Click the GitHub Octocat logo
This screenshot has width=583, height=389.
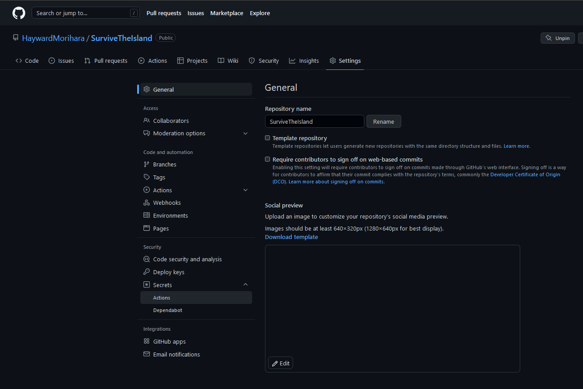coord(19,13)
